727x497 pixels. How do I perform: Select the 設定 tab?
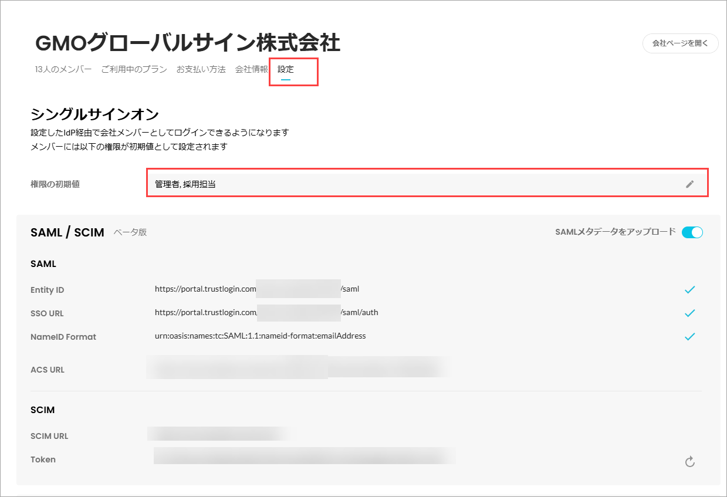[x=286, y=69]
